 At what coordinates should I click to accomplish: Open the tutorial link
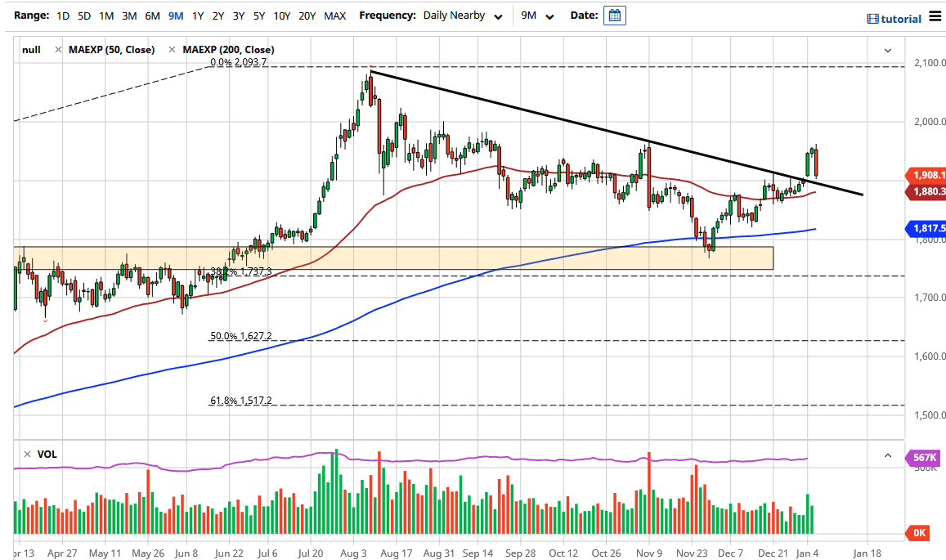click(899, 19)
